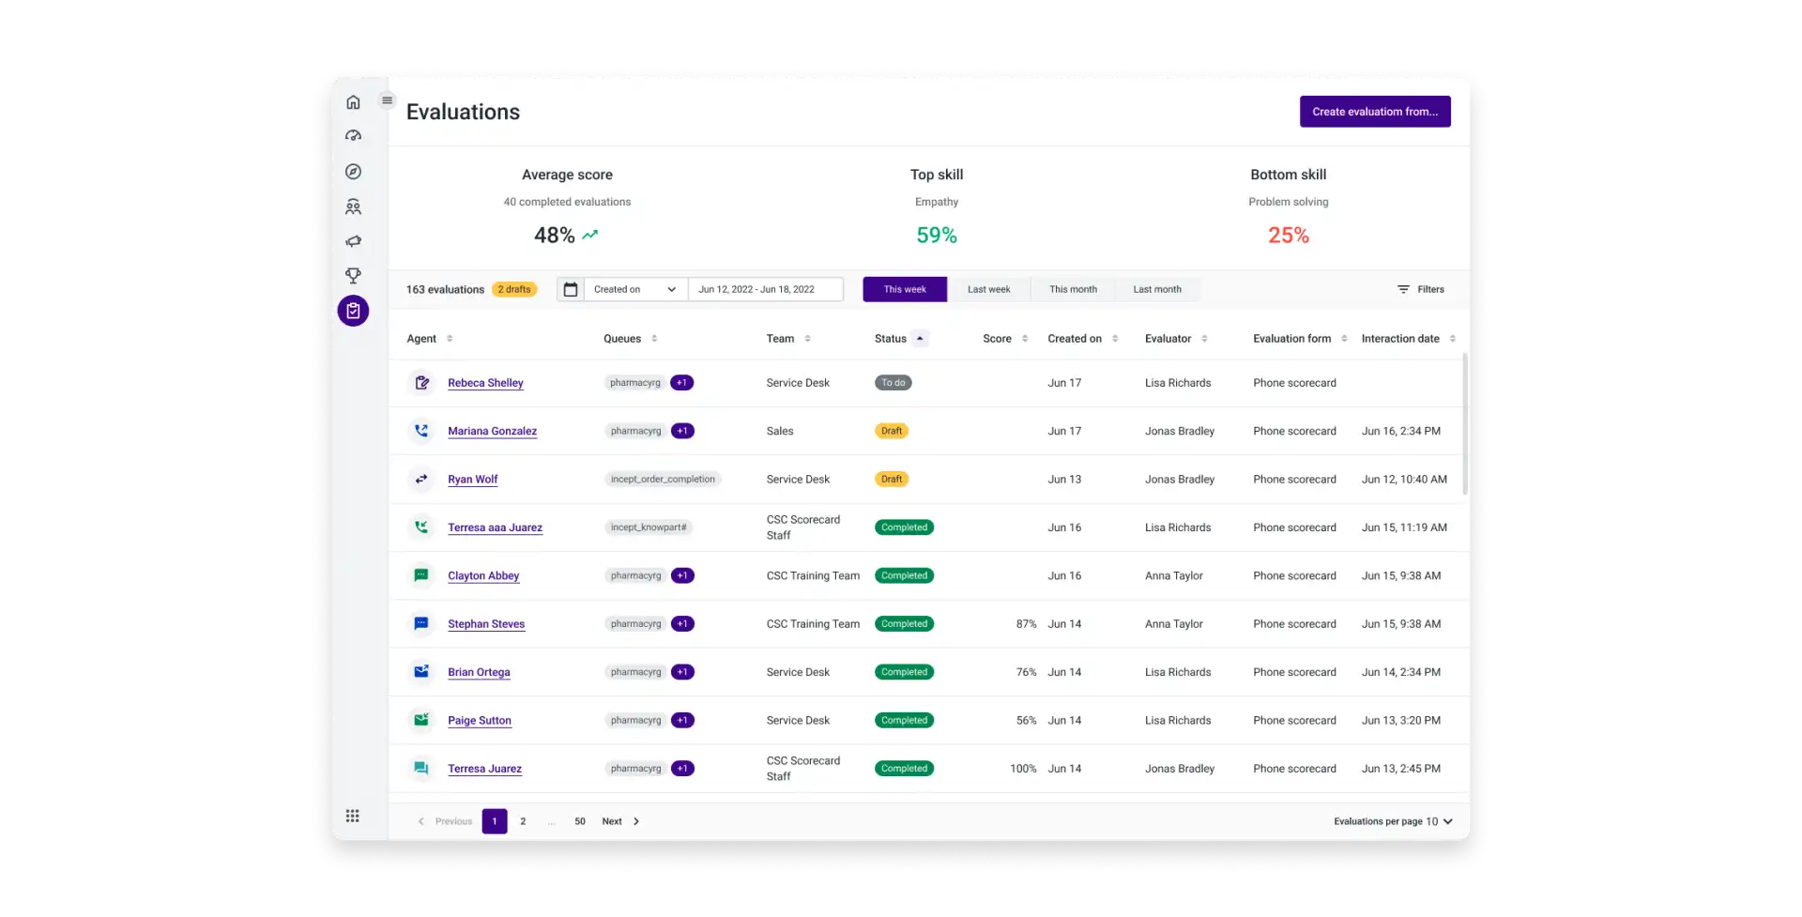The image size is (1802, 917).
Task: Open the megaphone announcements sidebar icon
Action: click(x=353, y=241)
